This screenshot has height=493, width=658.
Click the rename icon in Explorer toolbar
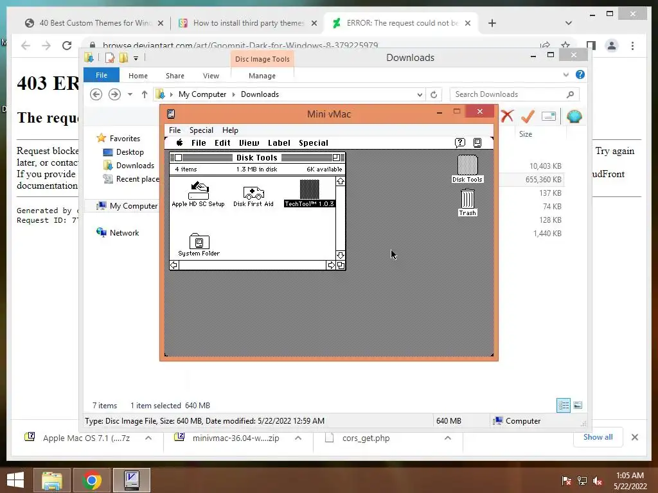549,116
